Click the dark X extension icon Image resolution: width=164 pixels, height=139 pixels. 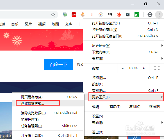(x=128, y=15)
